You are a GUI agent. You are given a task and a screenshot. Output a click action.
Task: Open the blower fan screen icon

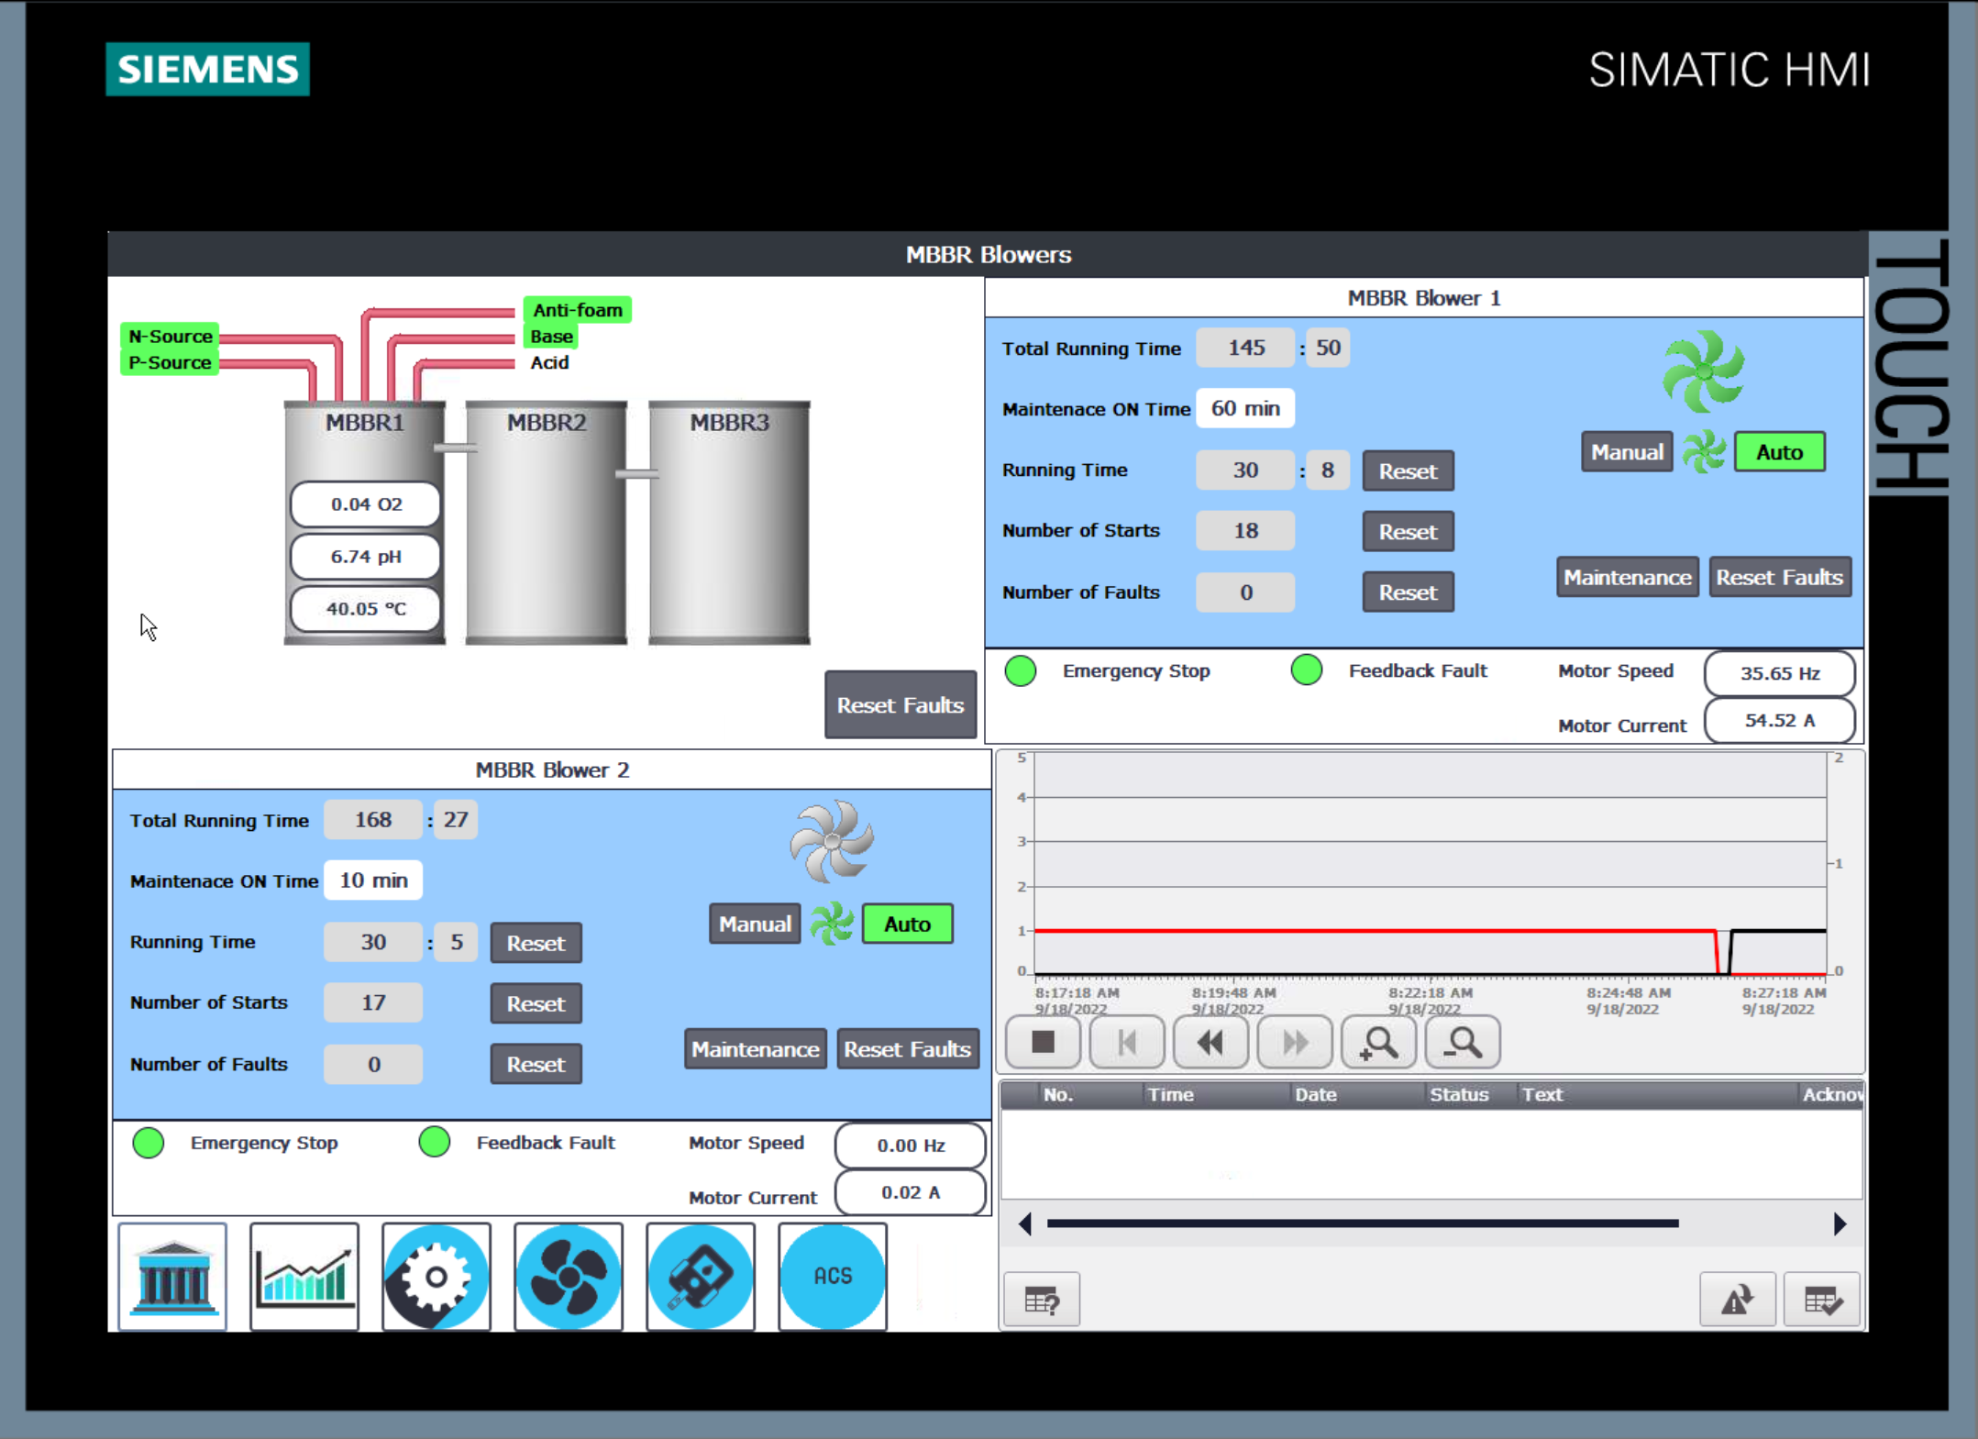569,1276
